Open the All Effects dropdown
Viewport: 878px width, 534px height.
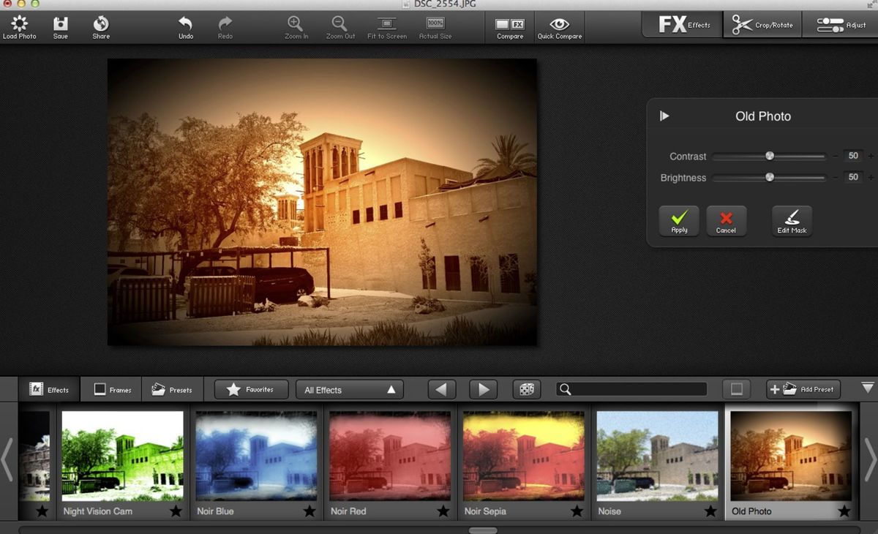[x=350, y=389]
